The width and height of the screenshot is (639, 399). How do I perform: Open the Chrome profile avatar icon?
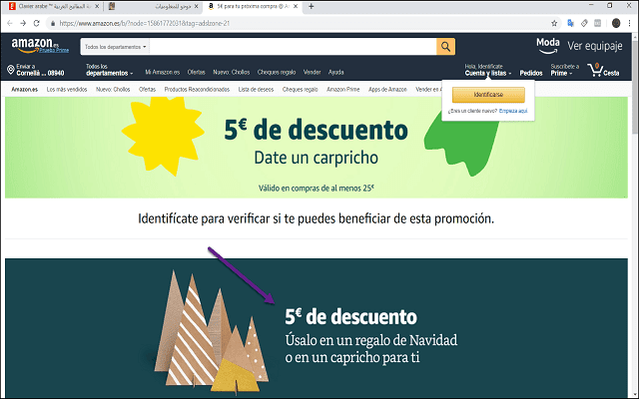tap(615, 22)
